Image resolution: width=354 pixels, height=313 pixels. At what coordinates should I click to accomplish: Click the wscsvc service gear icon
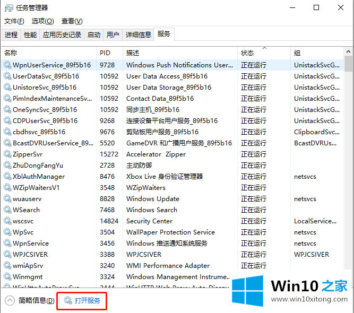tap(7, 221)
